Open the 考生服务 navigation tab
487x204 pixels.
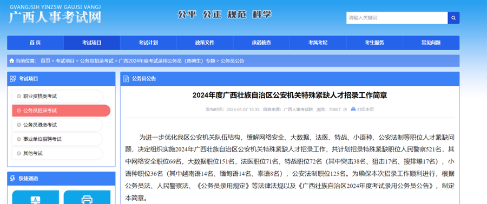[374, 43]
